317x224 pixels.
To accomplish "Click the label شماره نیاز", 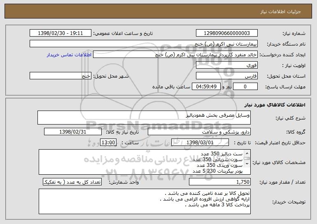I will [x=294, y=33].
